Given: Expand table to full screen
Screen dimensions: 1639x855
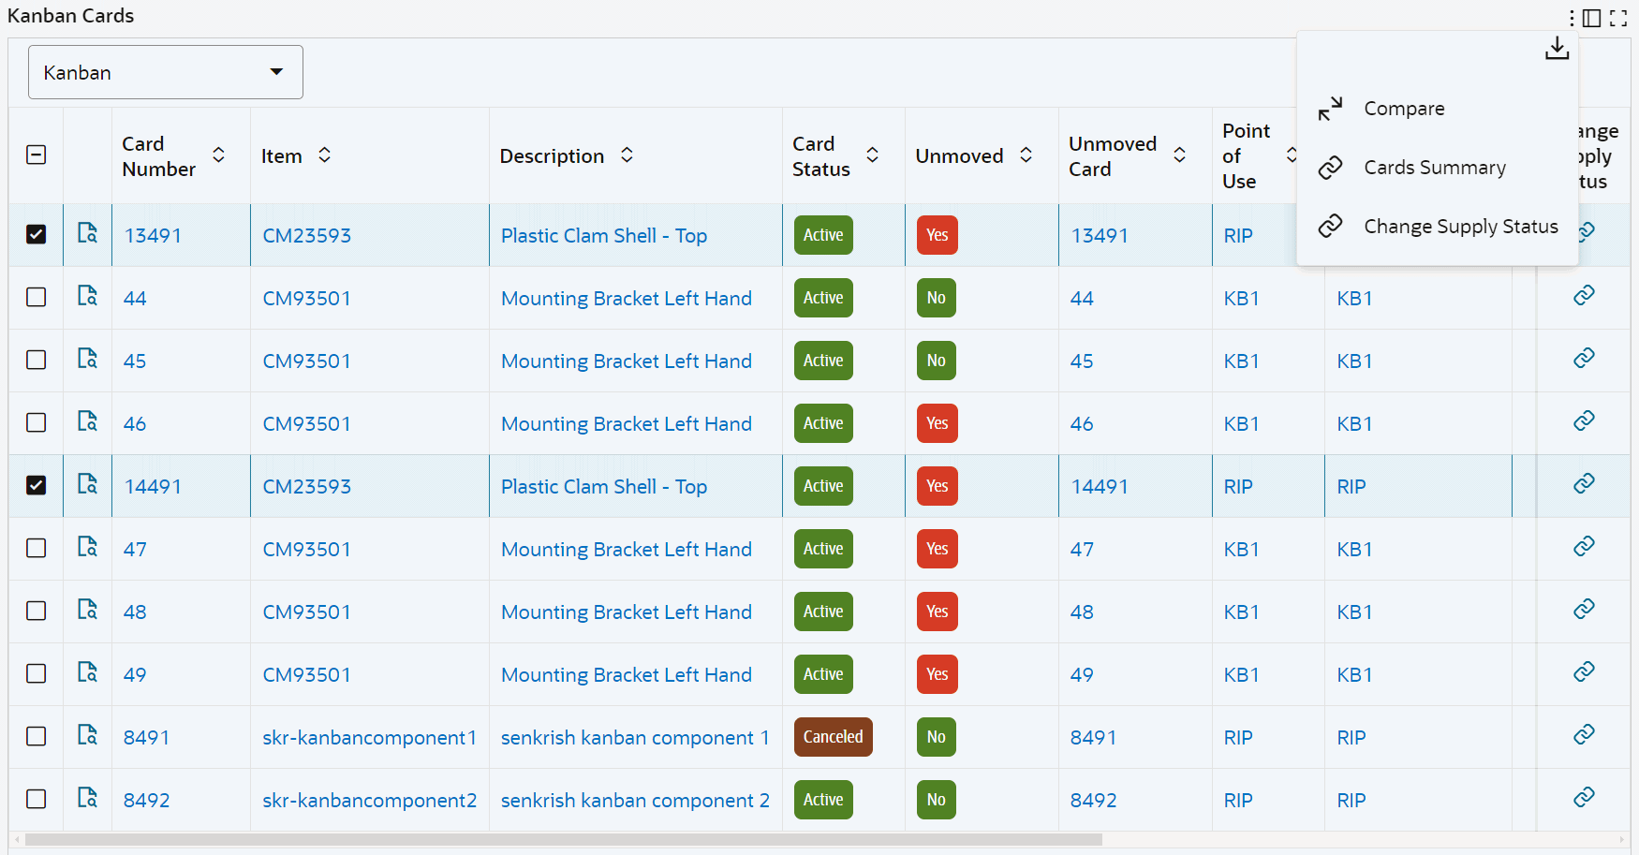Looking at the screenshot, I should tap(1618, 18).
